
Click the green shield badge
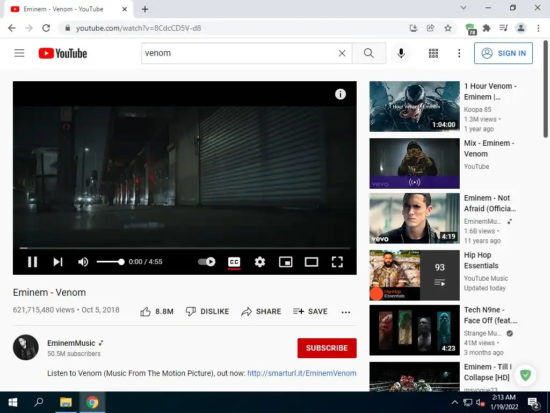point(525,375)
